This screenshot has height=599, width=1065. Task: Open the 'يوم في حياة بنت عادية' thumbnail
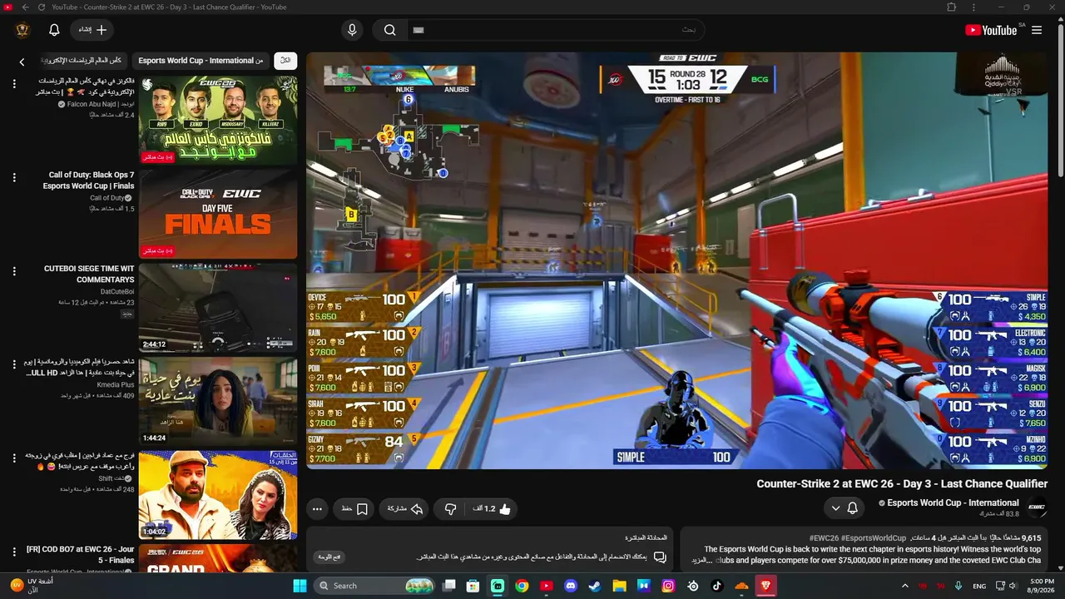[218, 401]
